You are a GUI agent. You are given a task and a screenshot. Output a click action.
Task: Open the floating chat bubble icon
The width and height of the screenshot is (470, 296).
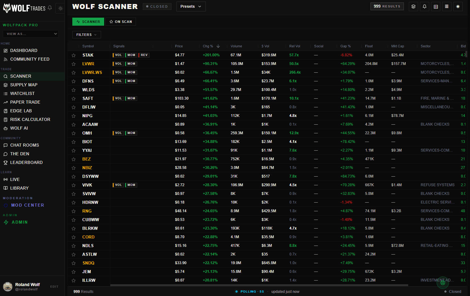[x=443, y=282]
